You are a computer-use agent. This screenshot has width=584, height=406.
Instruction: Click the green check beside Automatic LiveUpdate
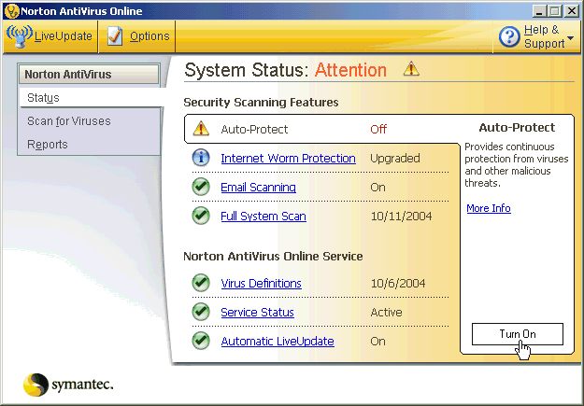(x=201, y=341)
